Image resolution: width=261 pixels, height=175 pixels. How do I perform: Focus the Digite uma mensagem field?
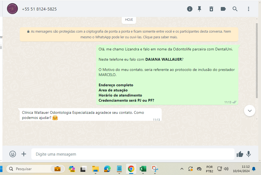(133, 154)
